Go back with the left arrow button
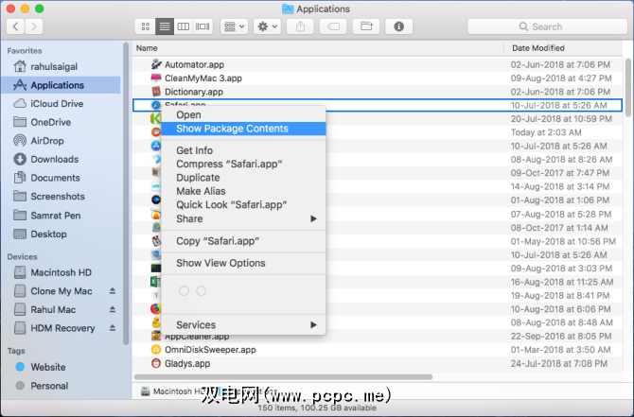This screenshot has width=634, height=417. 15,26
